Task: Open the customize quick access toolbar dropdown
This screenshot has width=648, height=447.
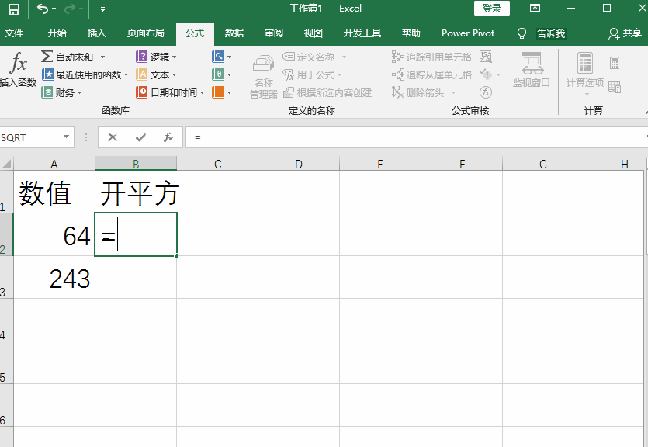Action: pos(102,9)
